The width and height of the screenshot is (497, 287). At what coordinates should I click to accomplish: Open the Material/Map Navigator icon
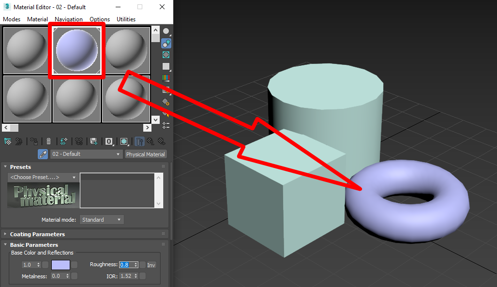coord(166,125)
